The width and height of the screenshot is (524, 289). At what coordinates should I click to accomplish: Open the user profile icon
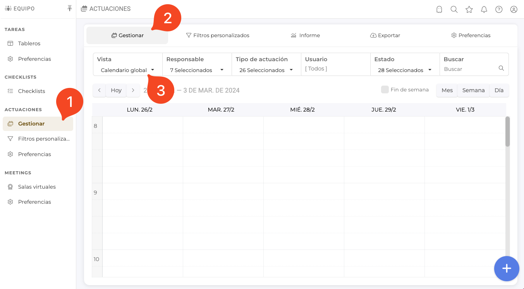pyautogui.click(x=514, y=9)
